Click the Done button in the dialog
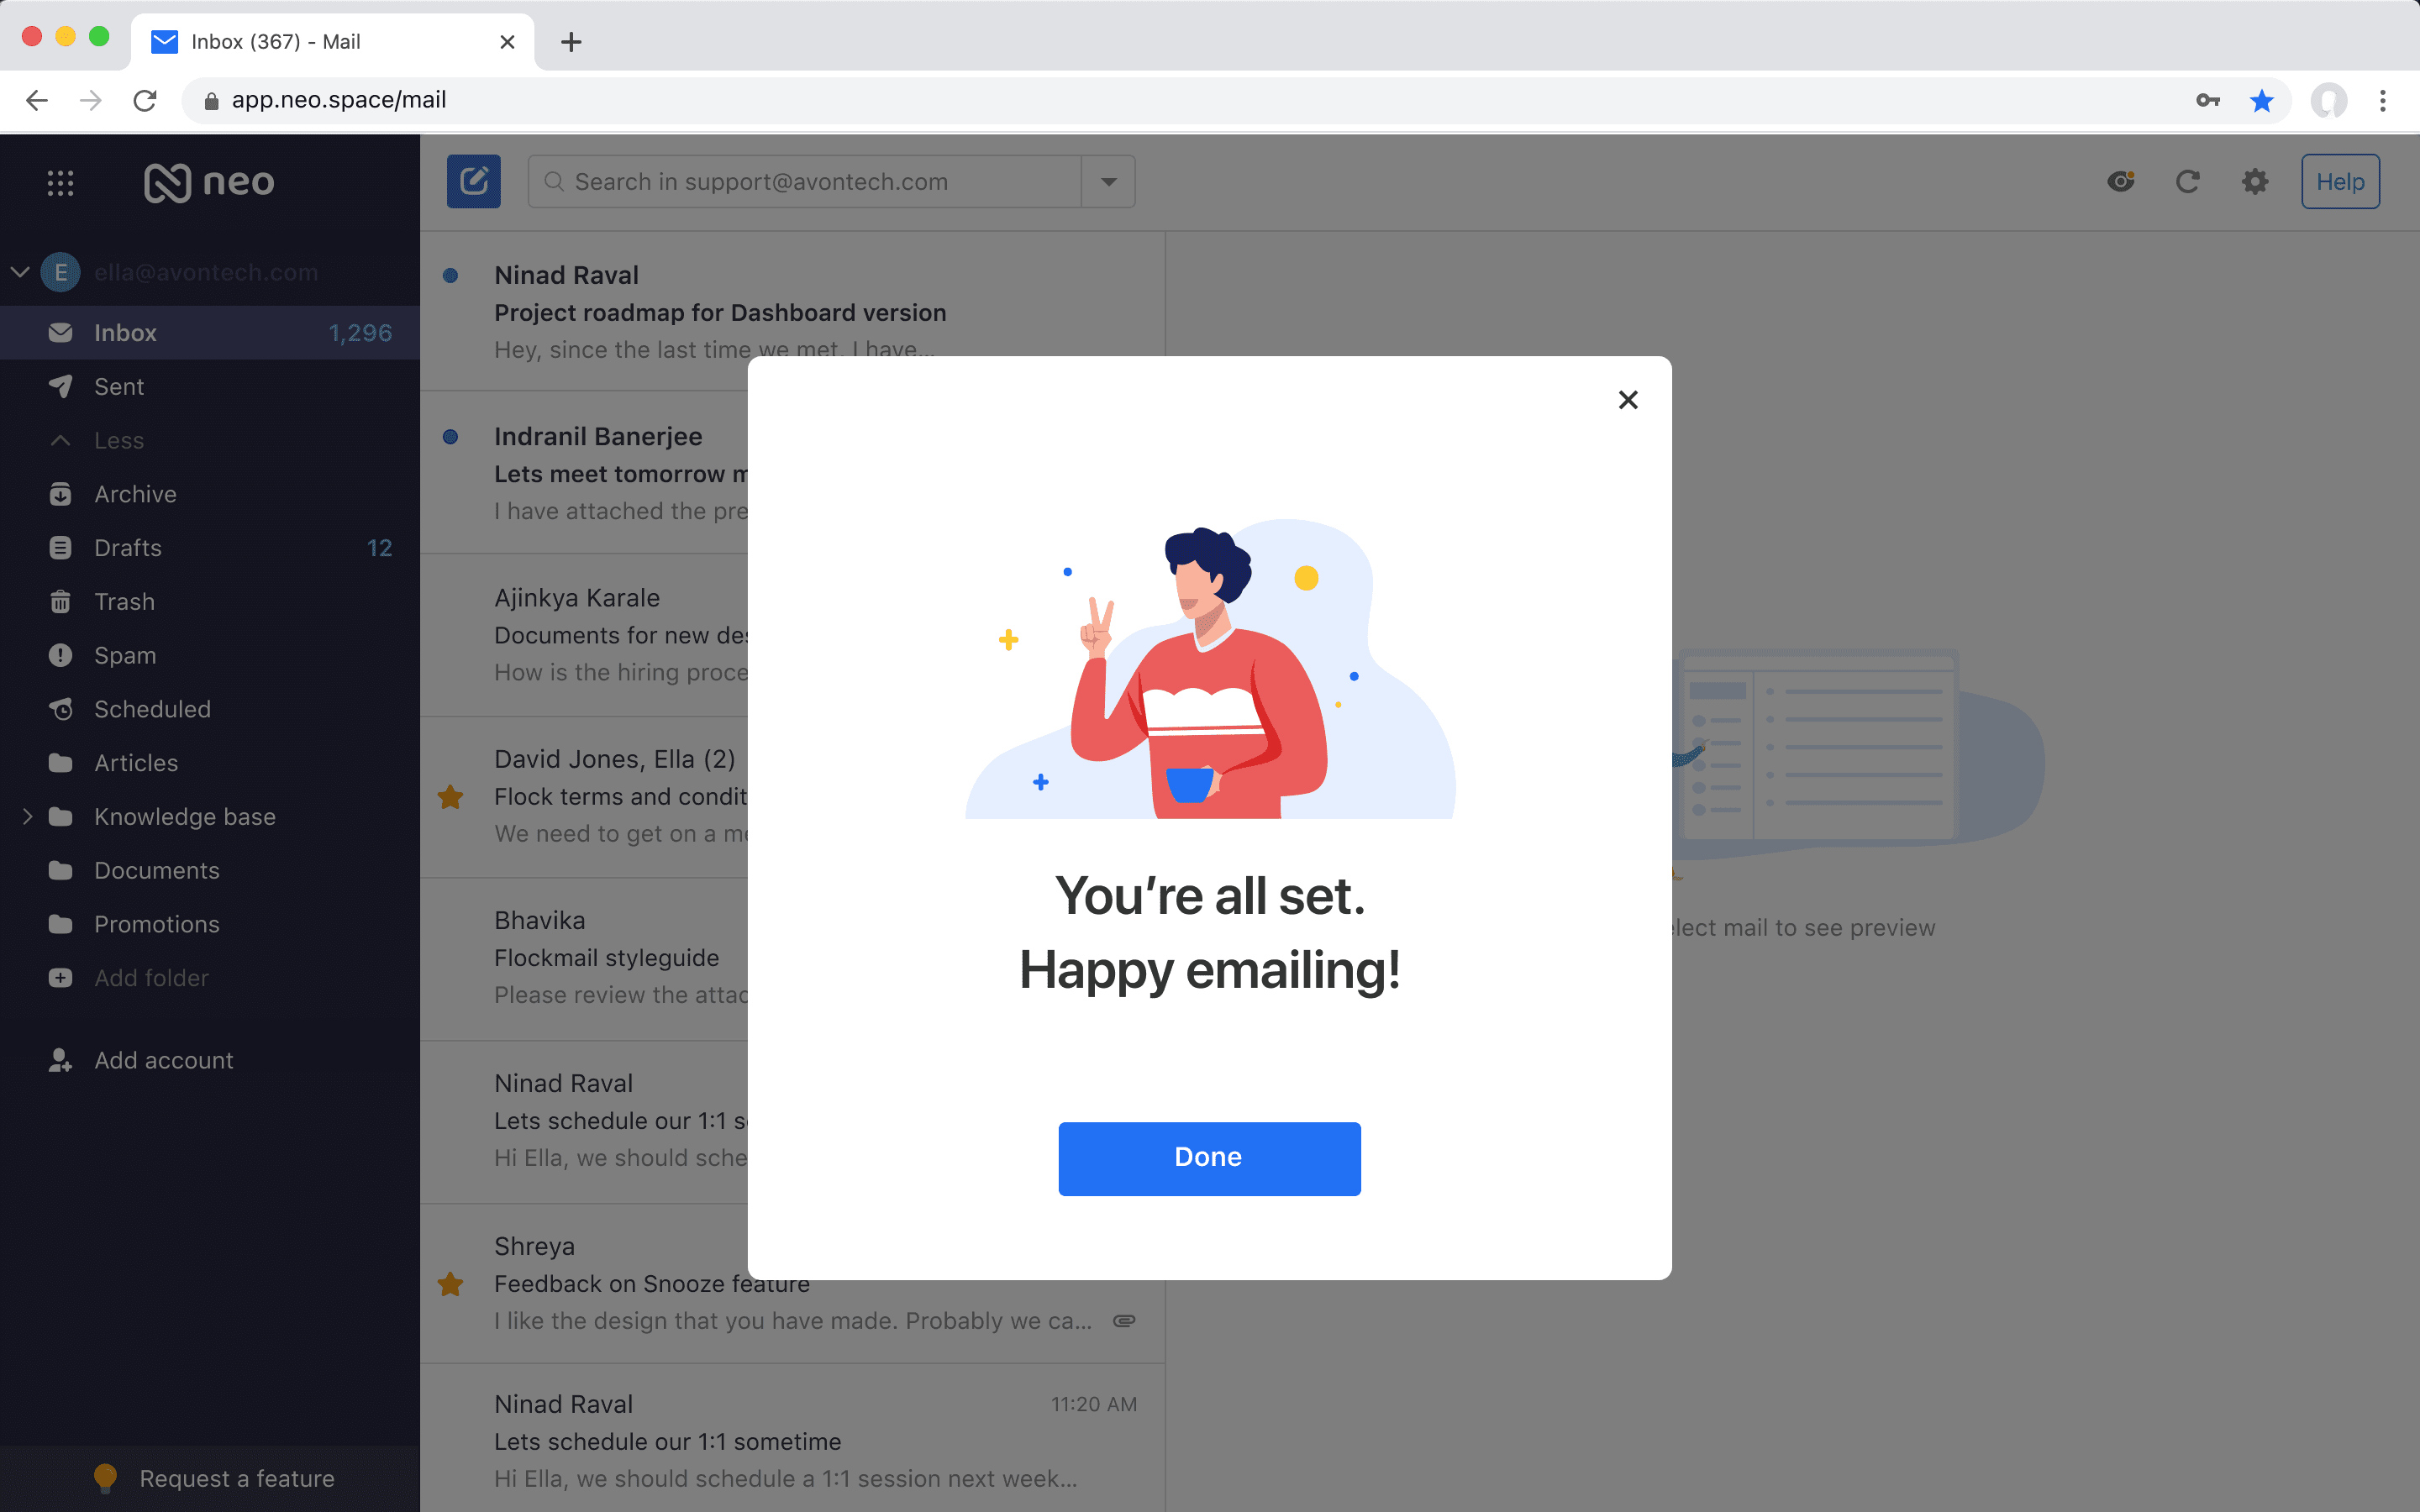The width and height of the screenshot is (2420, 1512). (x=1209, y=1158)
